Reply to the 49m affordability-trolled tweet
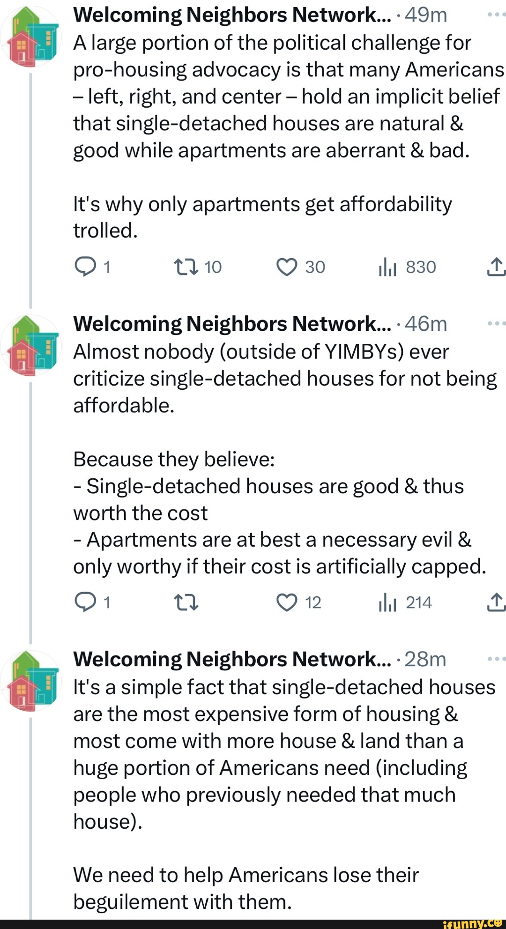Viewport: 506px width, 929px height. click(x=85, y=267)
